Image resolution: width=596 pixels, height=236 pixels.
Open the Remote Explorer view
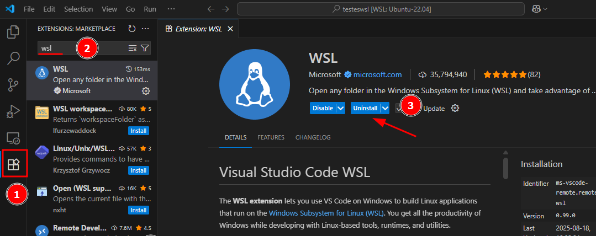click(x=13, y=138)
